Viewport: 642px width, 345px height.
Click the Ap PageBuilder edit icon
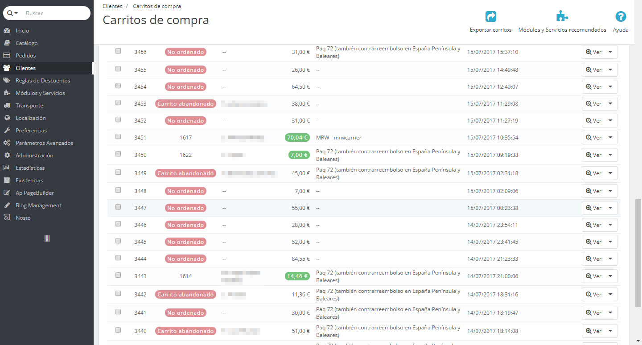coord(7,193)
